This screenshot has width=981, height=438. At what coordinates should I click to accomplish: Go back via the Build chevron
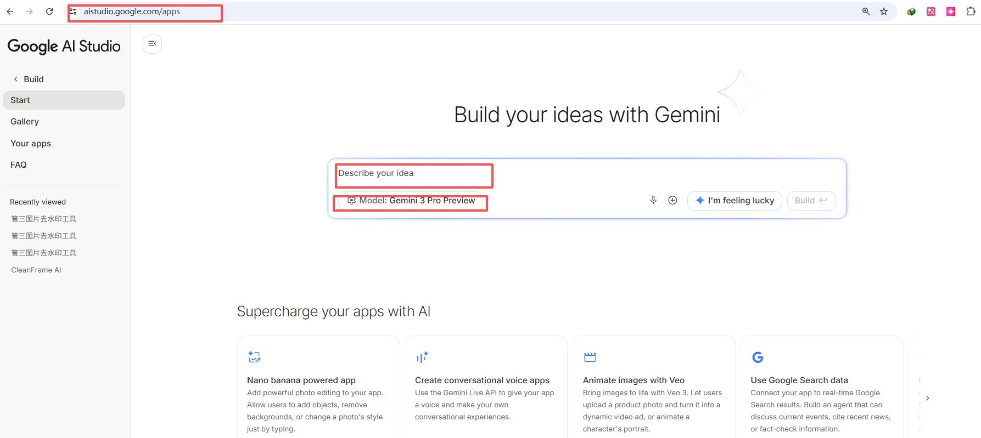pos(16,79)
